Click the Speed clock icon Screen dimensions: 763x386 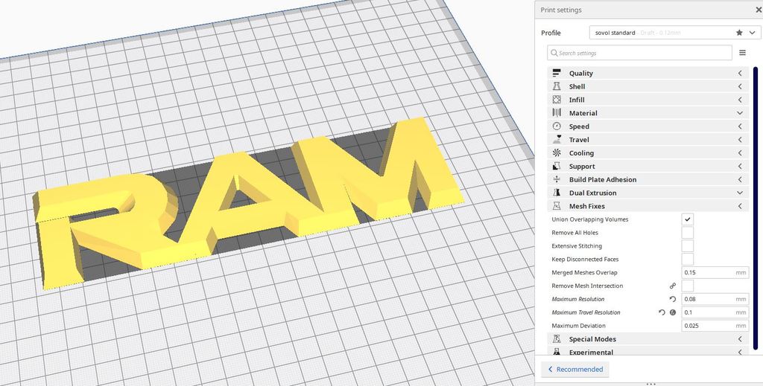pos(557,126)
